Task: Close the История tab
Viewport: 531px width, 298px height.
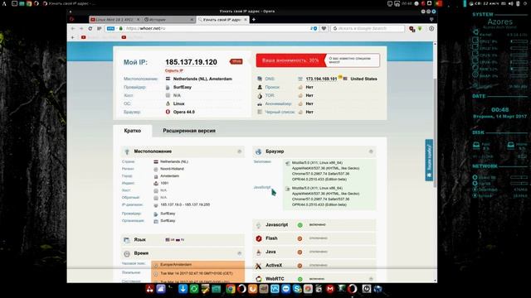Action: click(192, 20)
